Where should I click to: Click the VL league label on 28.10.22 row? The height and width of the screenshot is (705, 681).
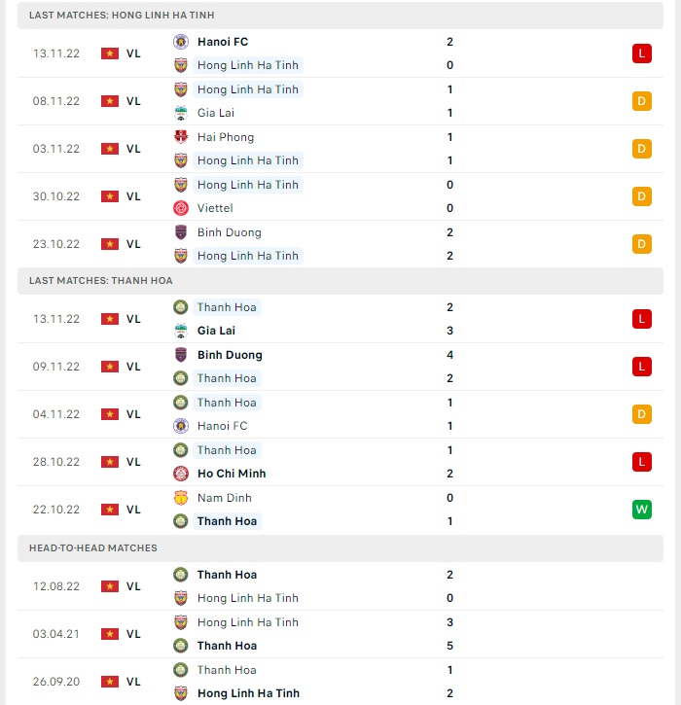133,462
